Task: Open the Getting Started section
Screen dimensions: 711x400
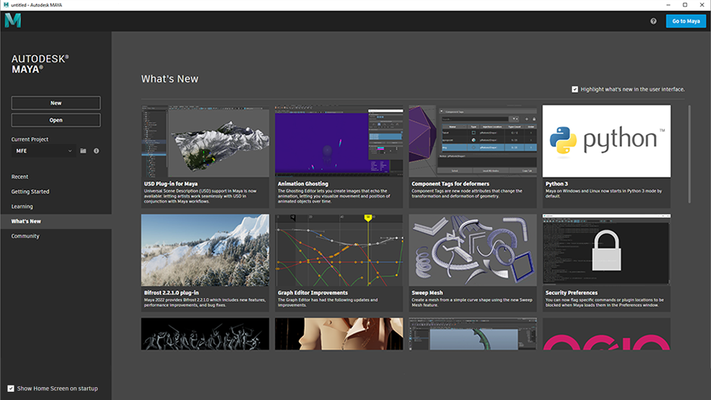Action: [x=30, y=191]
